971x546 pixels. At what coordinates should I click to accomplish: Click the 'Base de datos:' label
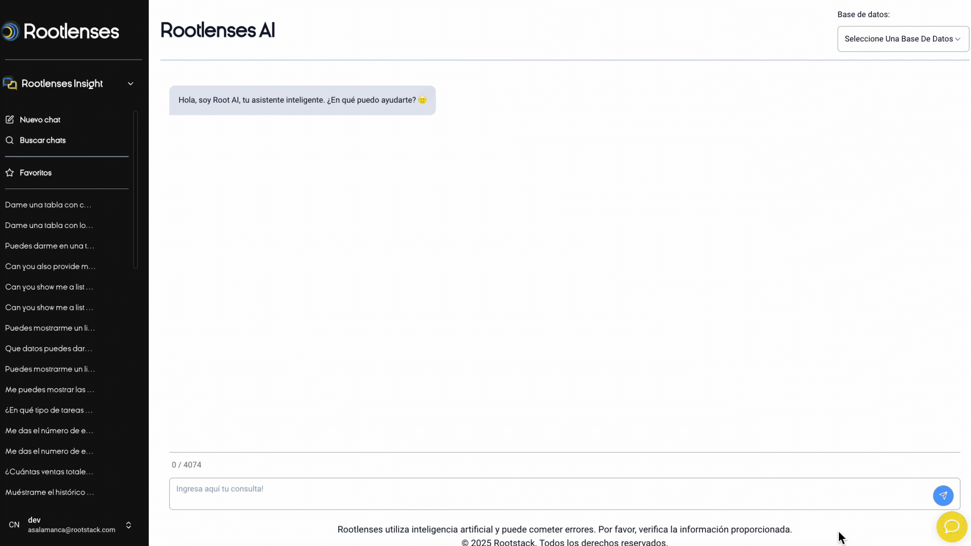[863, 15]
